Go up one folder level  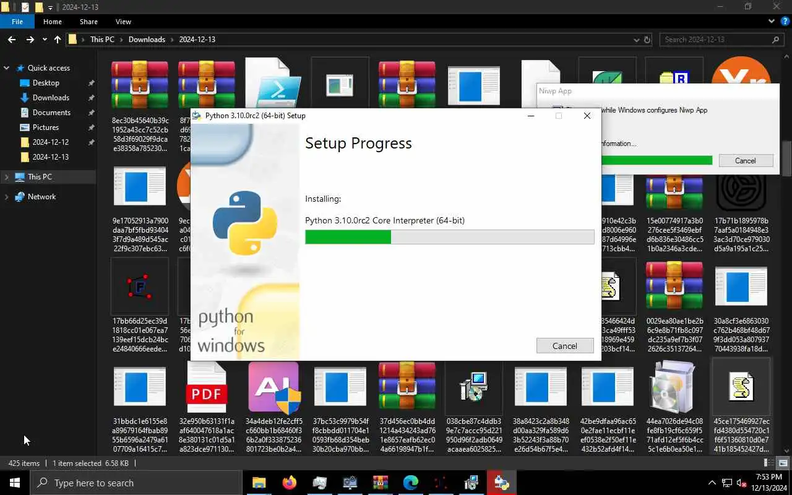58,40
